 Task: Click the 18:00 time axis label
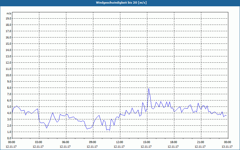174,142
